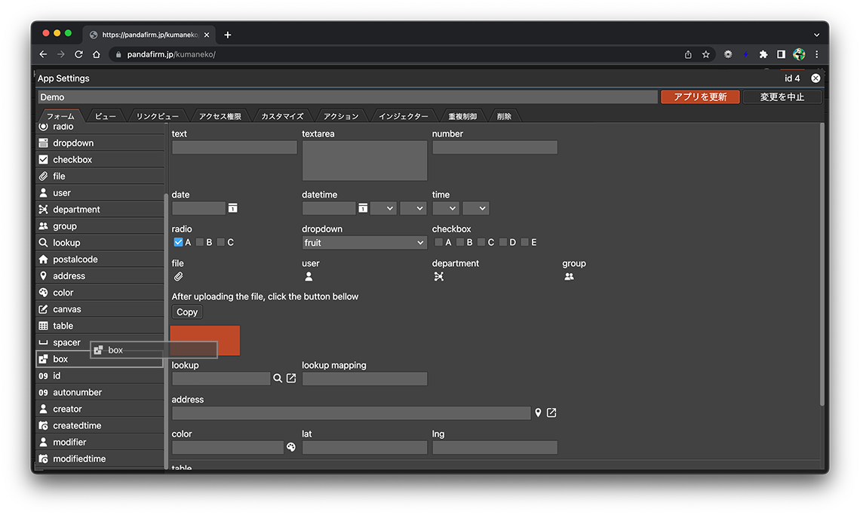This screenshot has width=860, height=515.
Task: Click the department picker icon in form
Action: click(439, 277)
